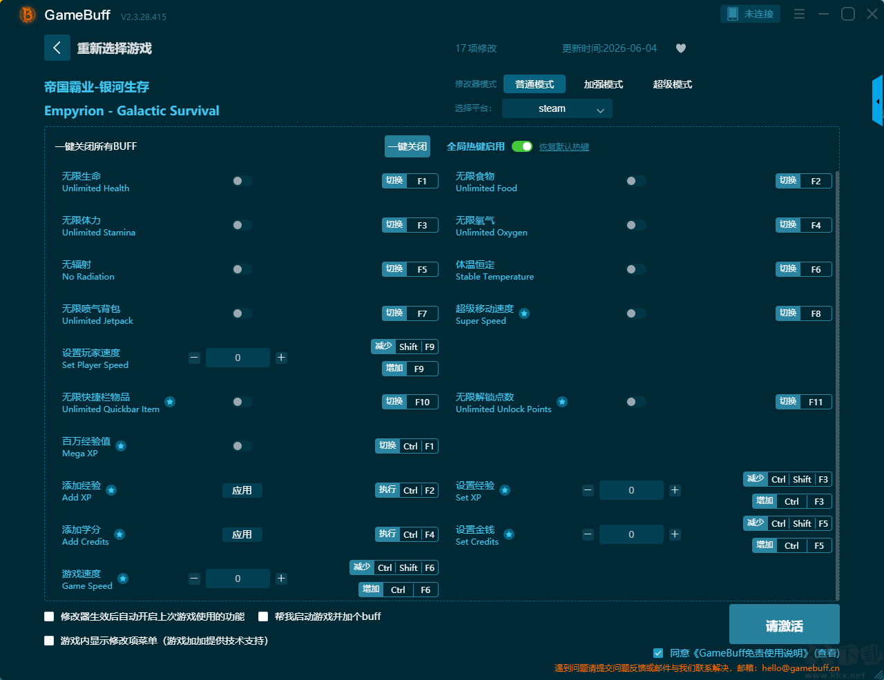Increase Game Speed with plus
This screenshot has height=680, width=884.
click(x=281, y=579)
